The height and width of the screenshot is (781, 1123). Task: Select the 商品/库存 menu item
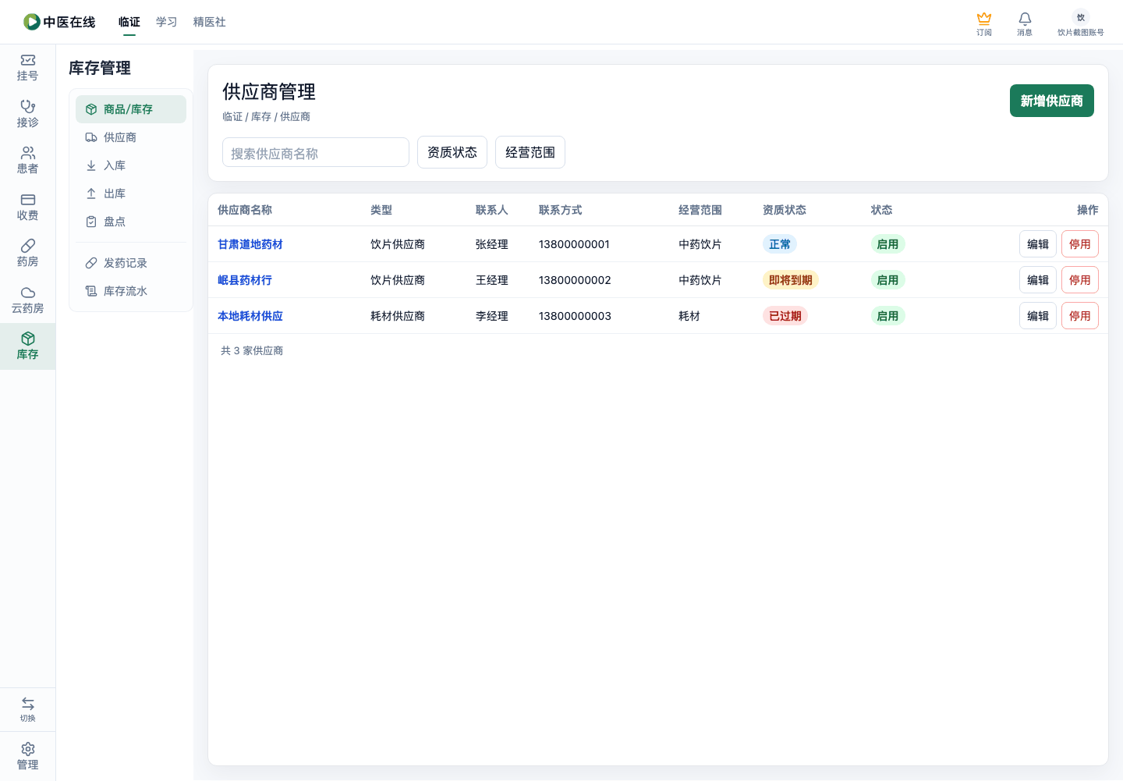click(131, 109)
